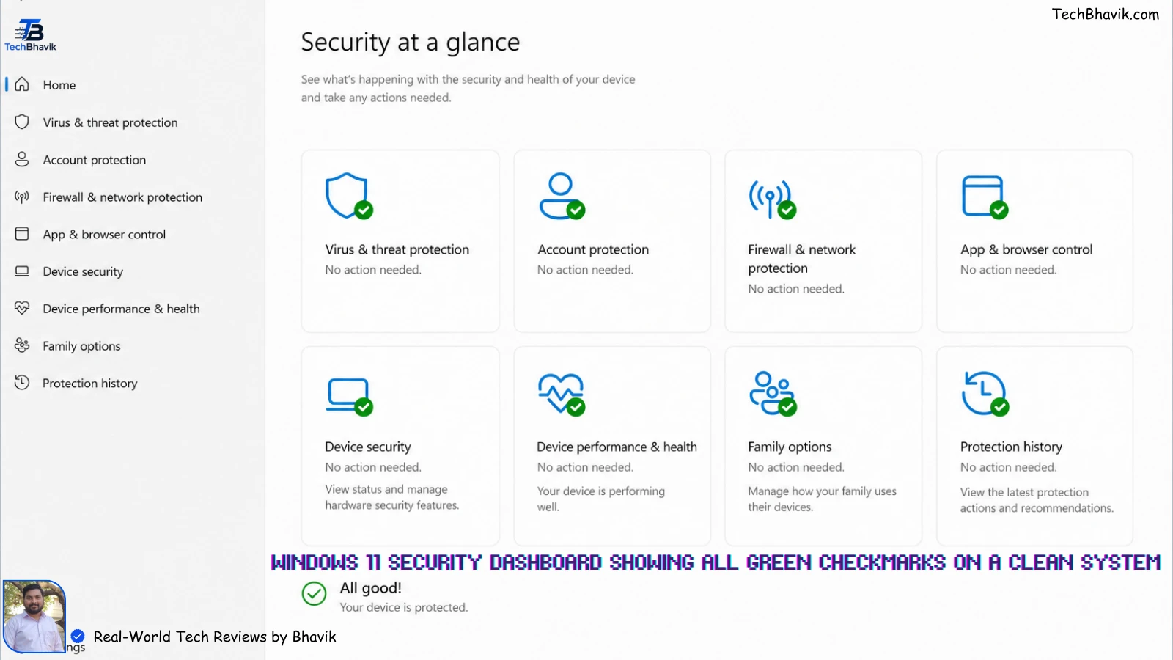This screenshot has width=1173, height=660.
Task: Click the 'All good!' status text
Action: click(x=370, y=587)
